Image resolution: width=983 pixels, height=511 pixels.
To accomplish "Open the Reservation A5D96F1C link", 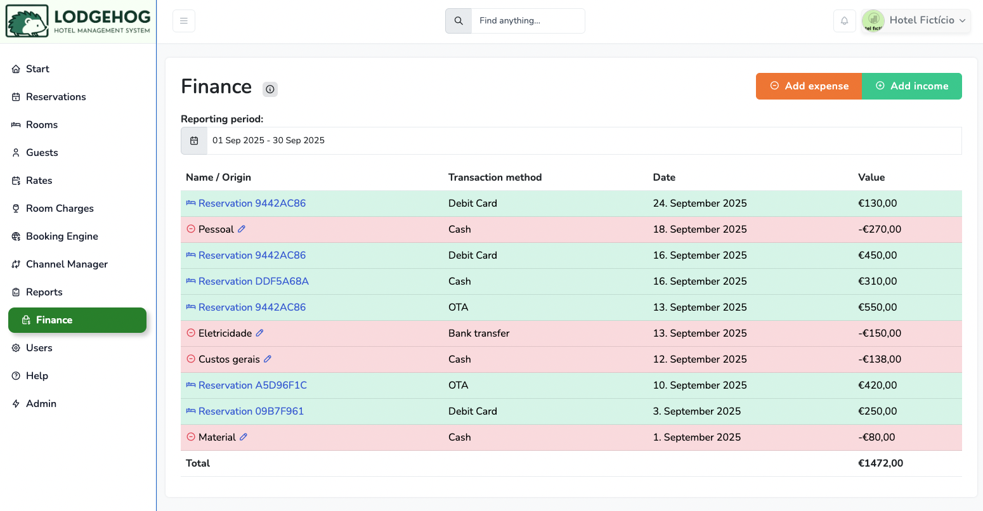I will pos(252,385).
